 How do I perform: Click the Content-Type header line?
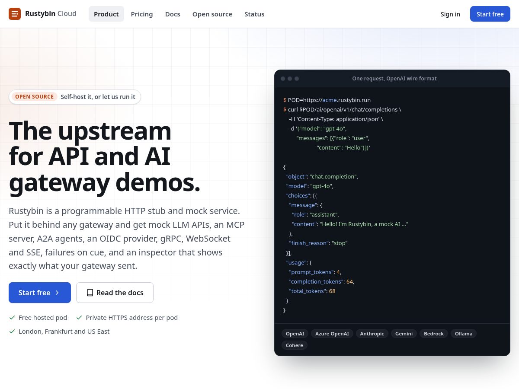336,119
